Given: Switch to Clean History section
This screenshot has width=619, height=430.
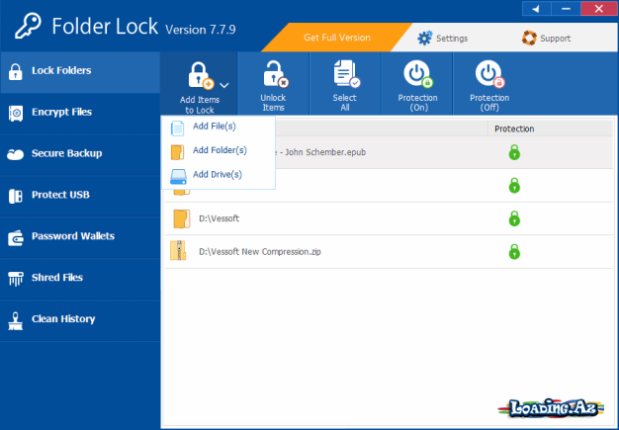Looking at the screenshot, I should [x=80, y=320].
